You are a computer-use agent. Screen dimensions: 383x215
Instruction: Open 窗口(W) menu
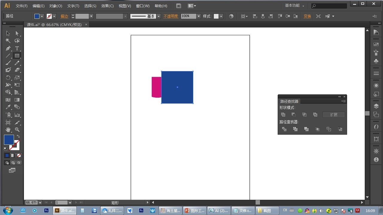tap(143, 6)
